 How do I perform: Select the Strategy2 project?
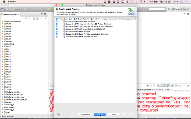point(10,107)
